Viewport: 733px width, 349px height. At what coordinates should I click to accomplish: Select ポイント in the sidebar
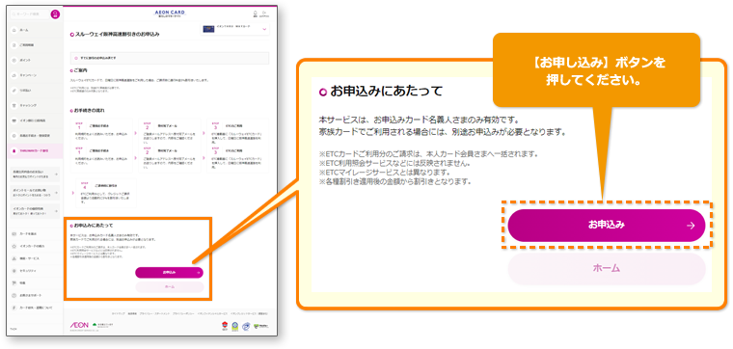point(35,61)
